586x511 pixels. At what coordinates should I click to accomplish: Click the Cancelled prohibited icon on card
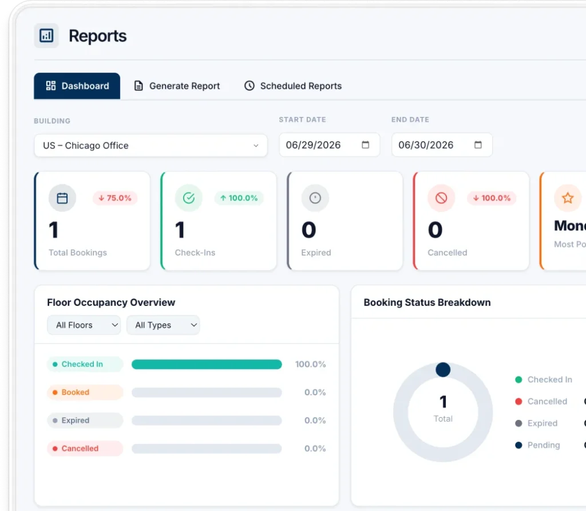point(441,198)
